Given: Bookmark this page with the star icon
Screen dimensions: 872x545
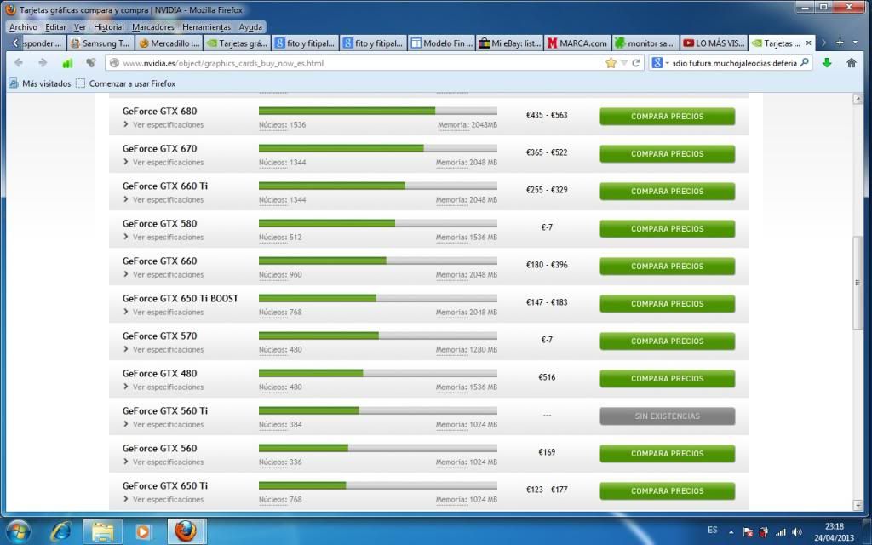Looking at the screenshot, I should point(611,63).
